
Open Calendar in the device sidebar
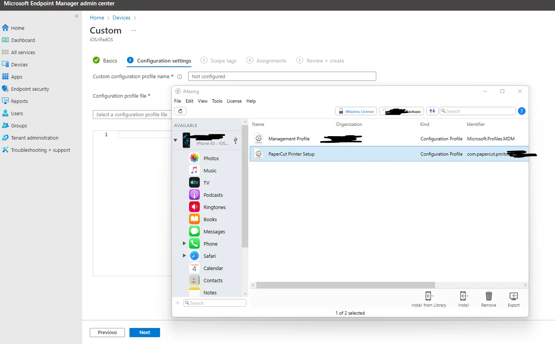[x=206, y=268]
